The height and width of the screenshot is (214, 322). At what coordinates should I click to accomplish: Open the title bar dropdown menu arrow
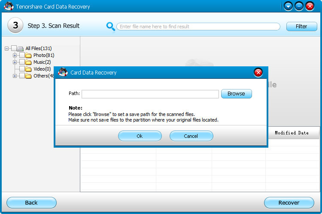click(288, 6)
